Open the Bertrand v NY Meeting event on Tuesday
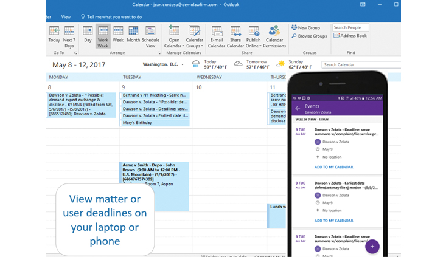 (x=155, y=95)
